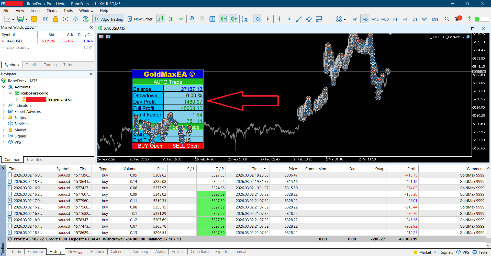Click the green LVL indicator icon

pos(470,19)
